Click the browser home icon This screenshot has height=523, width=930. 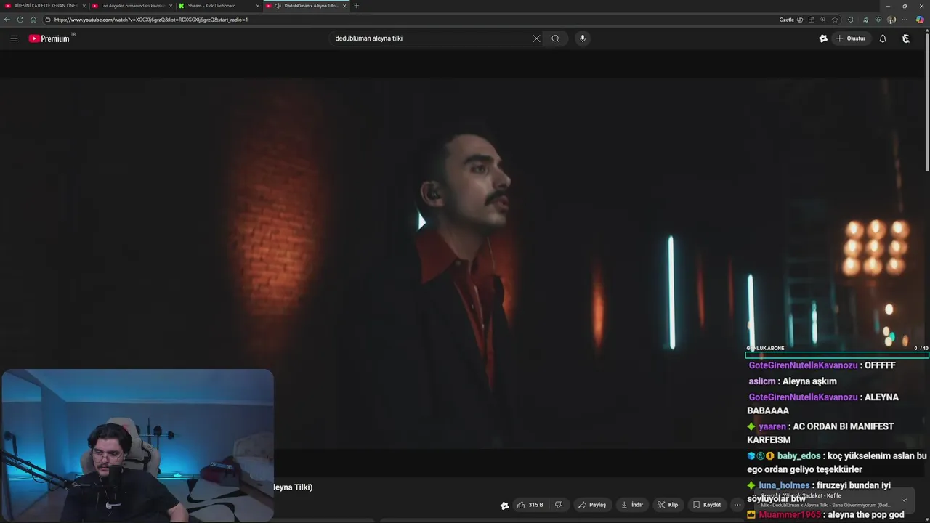pyautogui.click(x=33, y=20)
